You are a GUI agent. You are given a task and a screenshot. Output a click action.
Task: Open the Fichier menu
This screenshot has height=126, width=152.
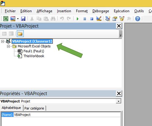pyautogui.click(x=10, y=11)
